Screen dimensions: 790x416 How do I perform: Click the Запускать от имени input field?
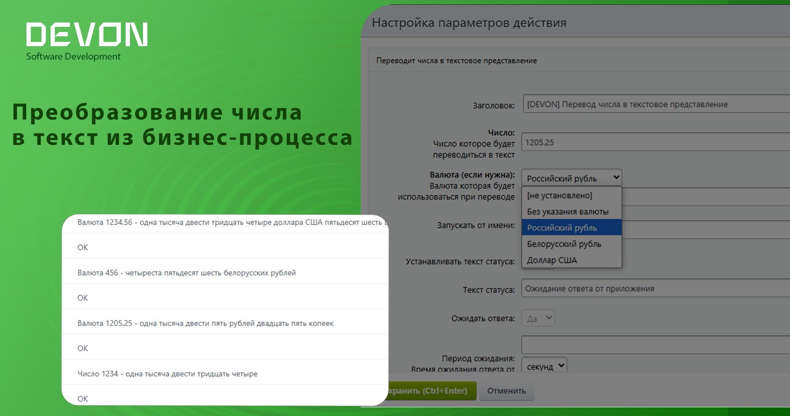(x=706, y=229)
